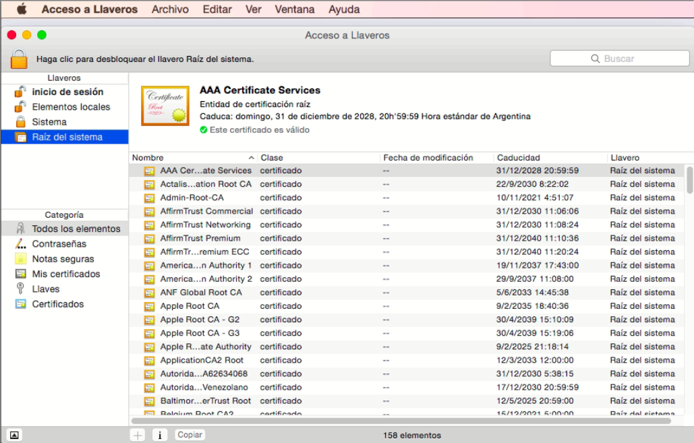
Task: Select the AffirmTrust Commercial certificate
Action: 407,212
